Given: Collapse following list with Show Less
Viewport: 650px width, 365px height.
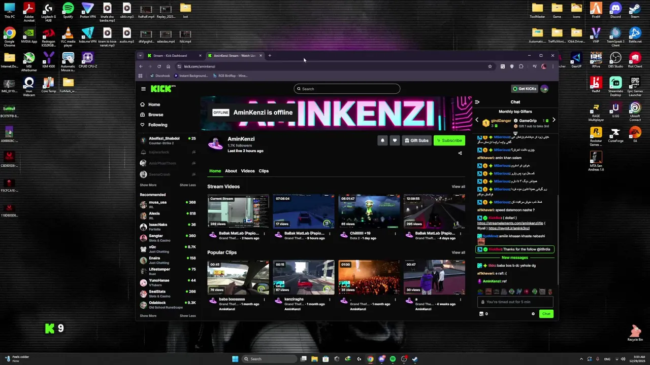Looking at the screenshot, I should [187, 185].
